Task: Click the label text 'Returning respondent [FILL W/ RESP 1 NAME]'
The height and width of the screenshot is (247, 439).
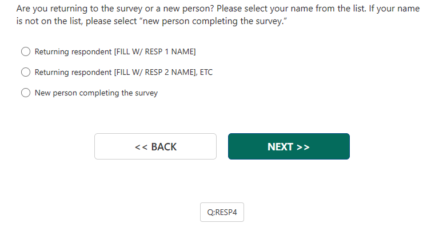Action: point(115,51)
